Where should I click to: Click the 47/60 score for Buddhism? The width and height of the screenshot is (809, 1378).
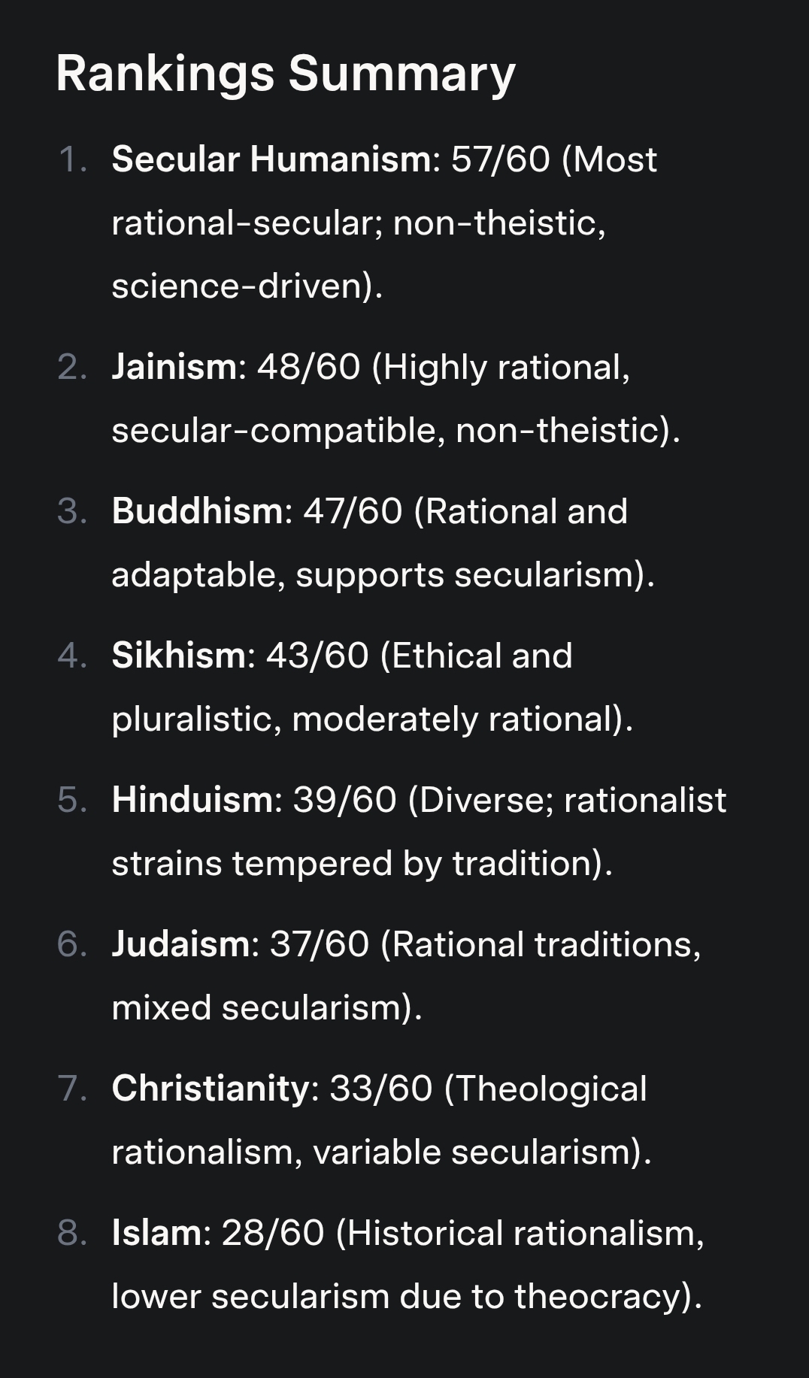tap(353, 511)
